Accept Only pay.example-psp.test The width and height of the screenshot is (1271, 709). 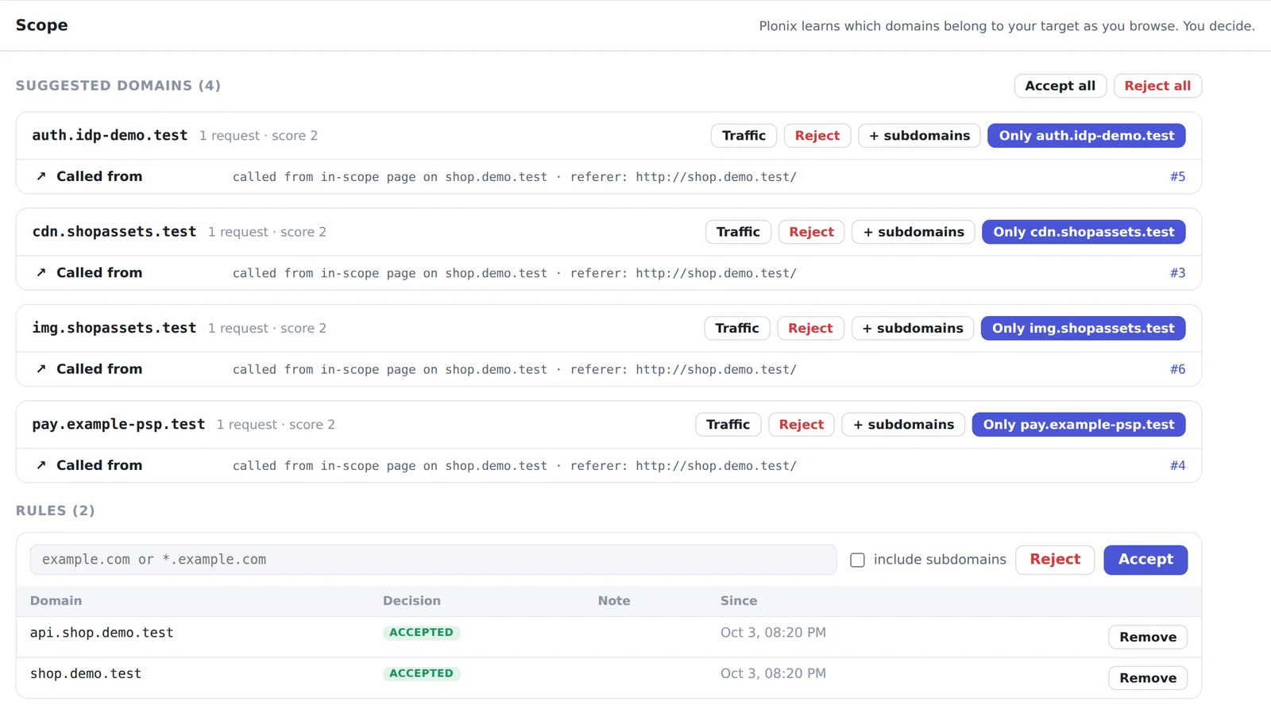[1079, 425]
